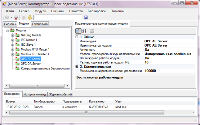Switch to the Сигналы tab
Image resolution: width=200 pixels, height=125 pixels.
[10, 24]
